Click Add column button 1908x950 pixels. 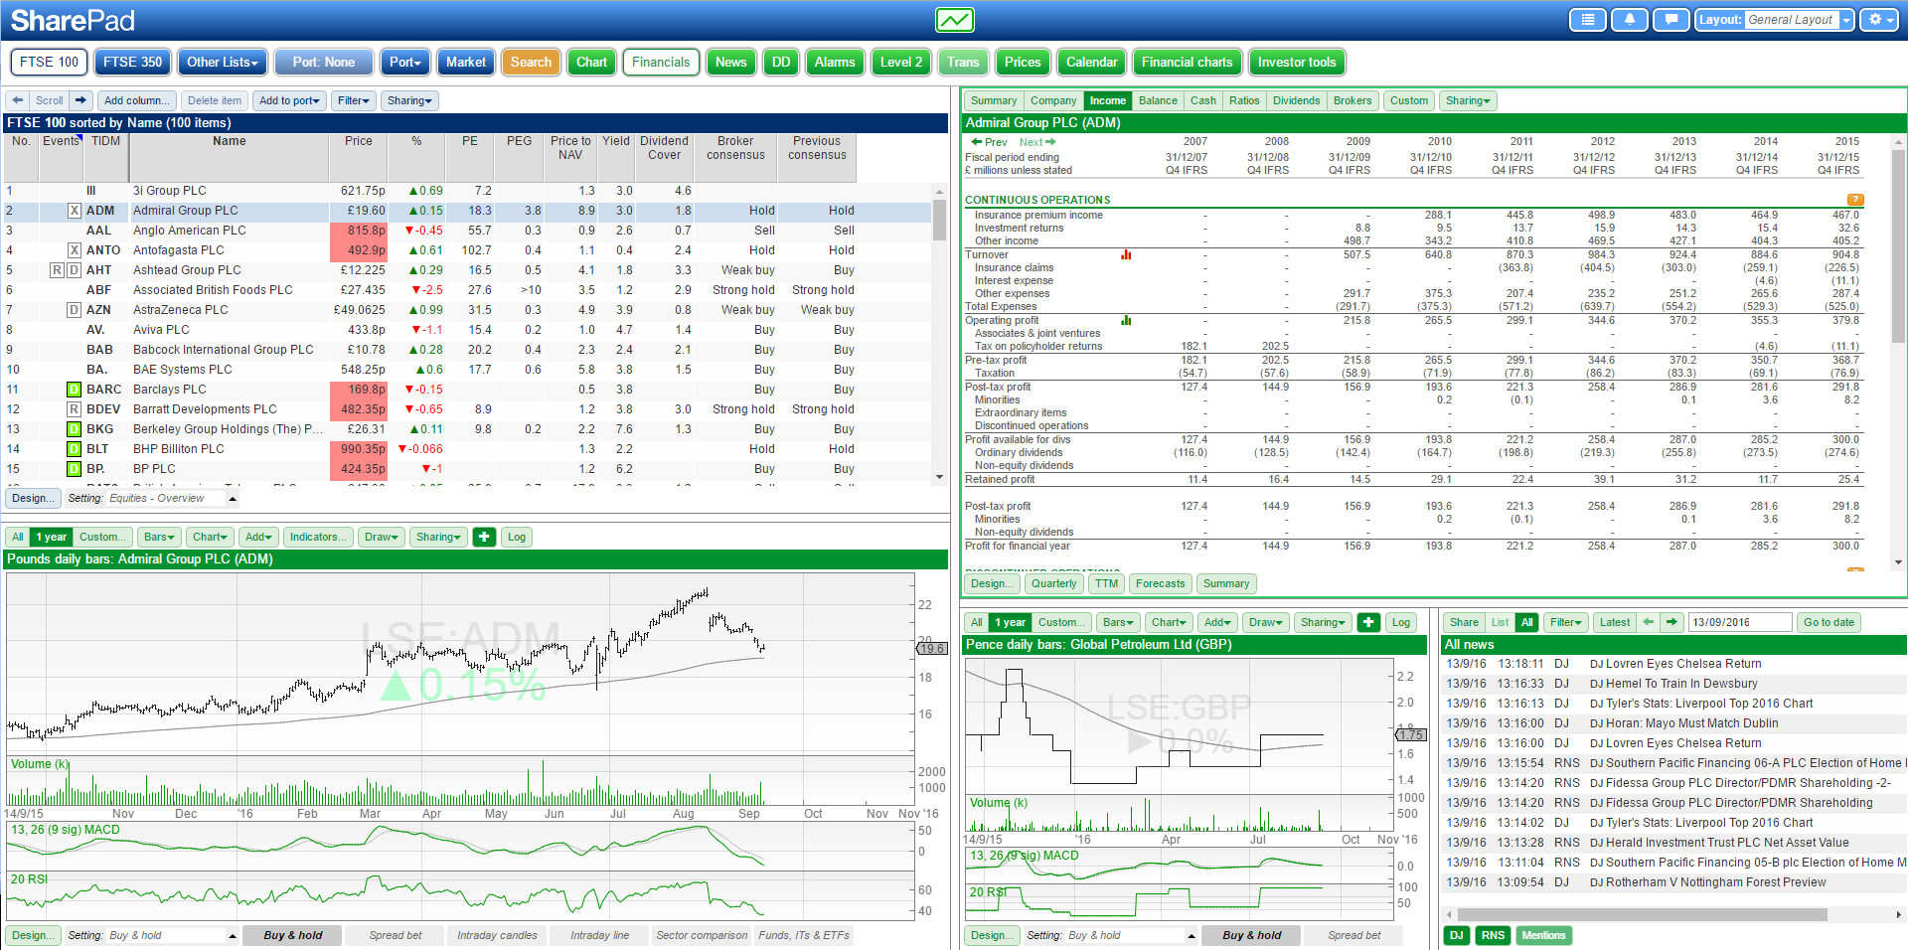[137, 100]
